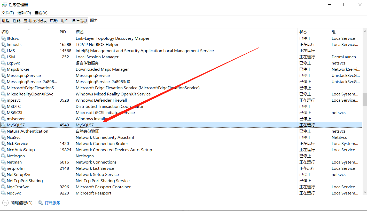Screen dimensions: 367x211
Task: Click description Local Session Manager
Action: (x=97, y=57)
